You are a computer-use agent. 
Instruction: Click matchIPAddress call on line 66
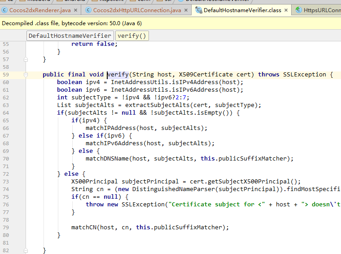pyautogui.click(x=111, y=128)
